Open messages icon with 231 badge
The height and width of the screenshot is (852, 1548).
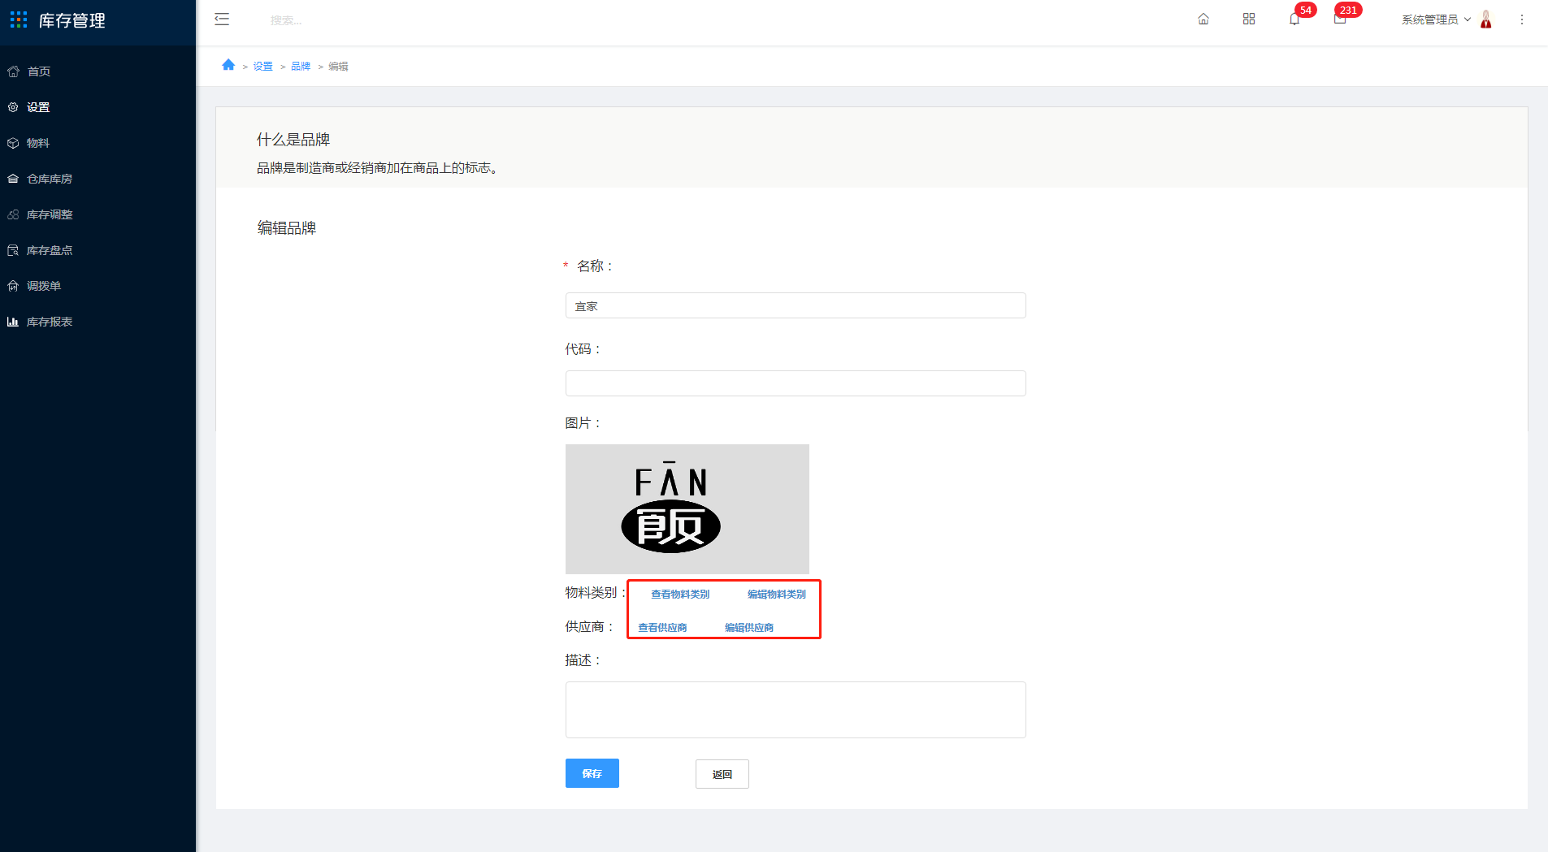coord(1340,19)
